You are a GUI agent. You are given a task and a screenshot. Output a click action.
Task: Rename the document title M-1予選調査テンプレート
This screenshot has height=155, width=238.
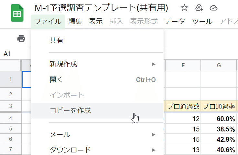pos(102,8)
